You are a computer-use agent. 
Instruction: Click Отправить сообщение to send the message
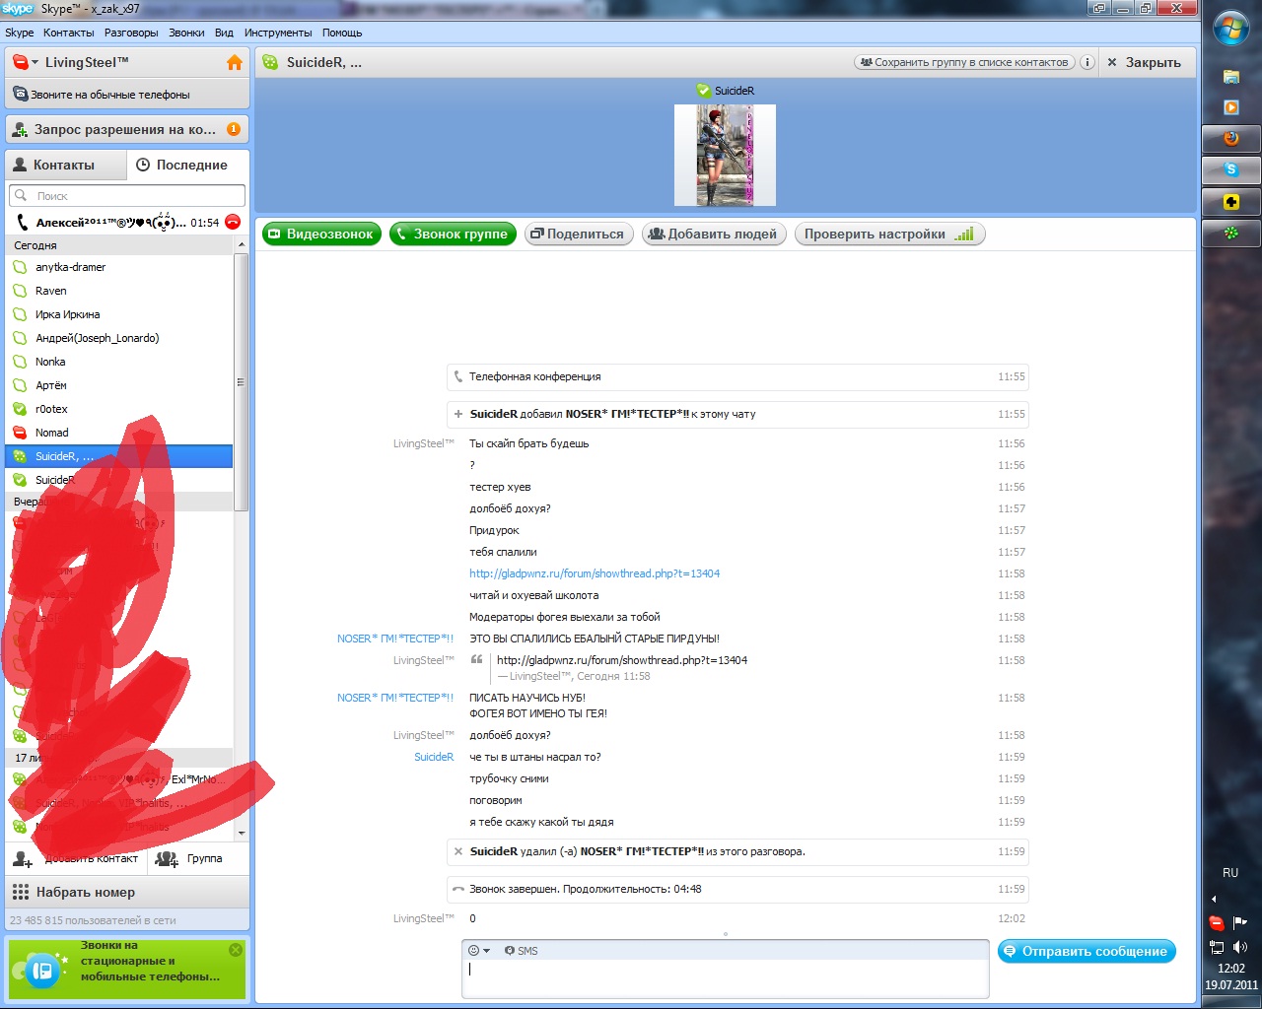pyautogui.click(x=1086, y=951)
